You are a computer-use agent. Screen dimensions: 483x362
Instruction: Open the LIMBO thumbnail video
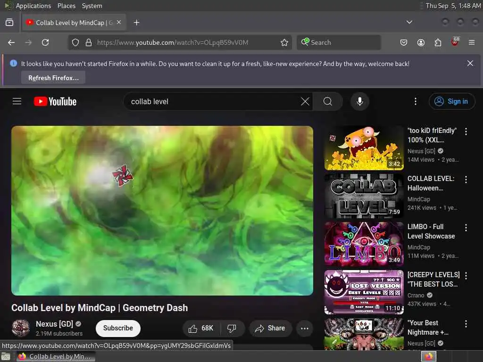(364, 244)
